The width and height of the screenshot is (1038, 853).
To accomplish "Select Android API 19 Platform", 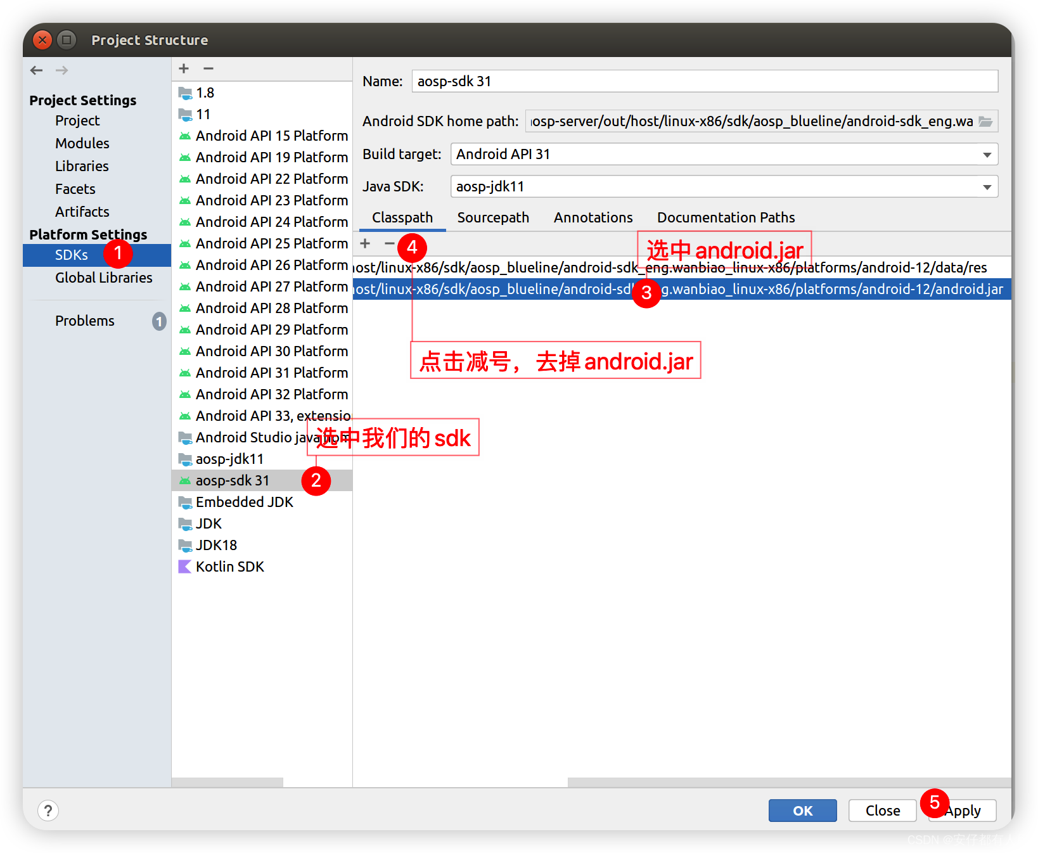I will pos(262,157).
